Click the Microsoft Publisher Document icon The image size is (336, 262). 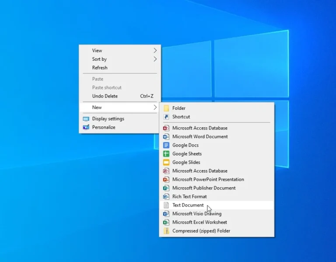click(166, 188)
